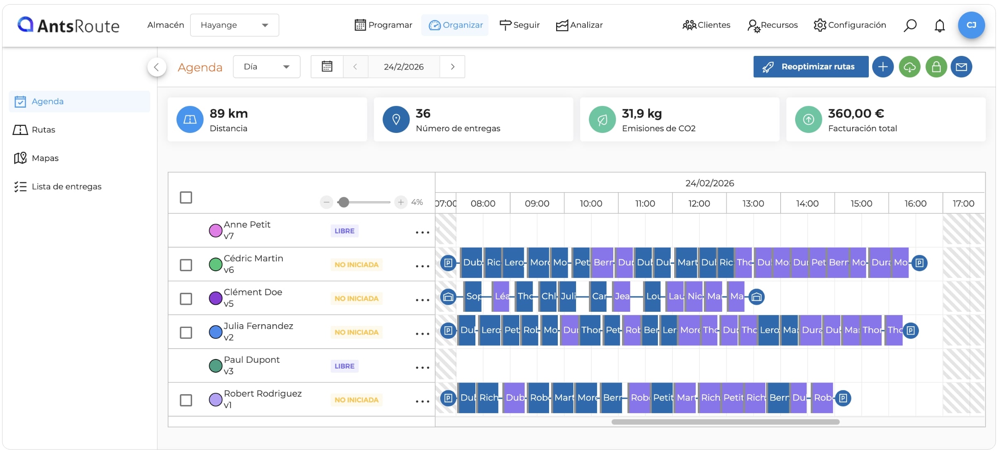Click the green cloud upload icon
998x453 pixels.
909,67
